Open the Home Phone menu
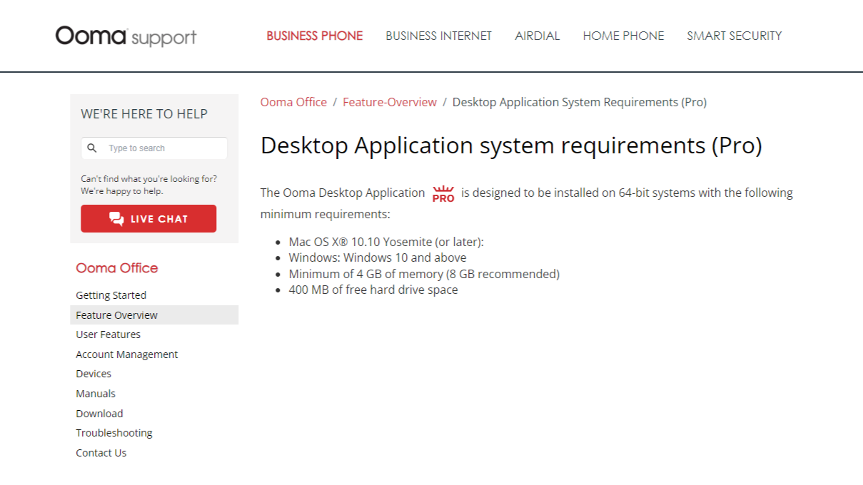 (623, 36)
